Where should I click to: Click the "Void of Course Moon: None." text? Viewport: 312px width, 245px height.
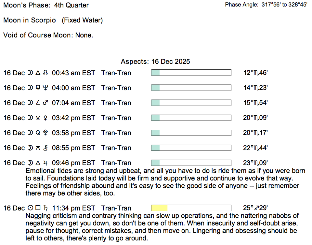(48, 35)
